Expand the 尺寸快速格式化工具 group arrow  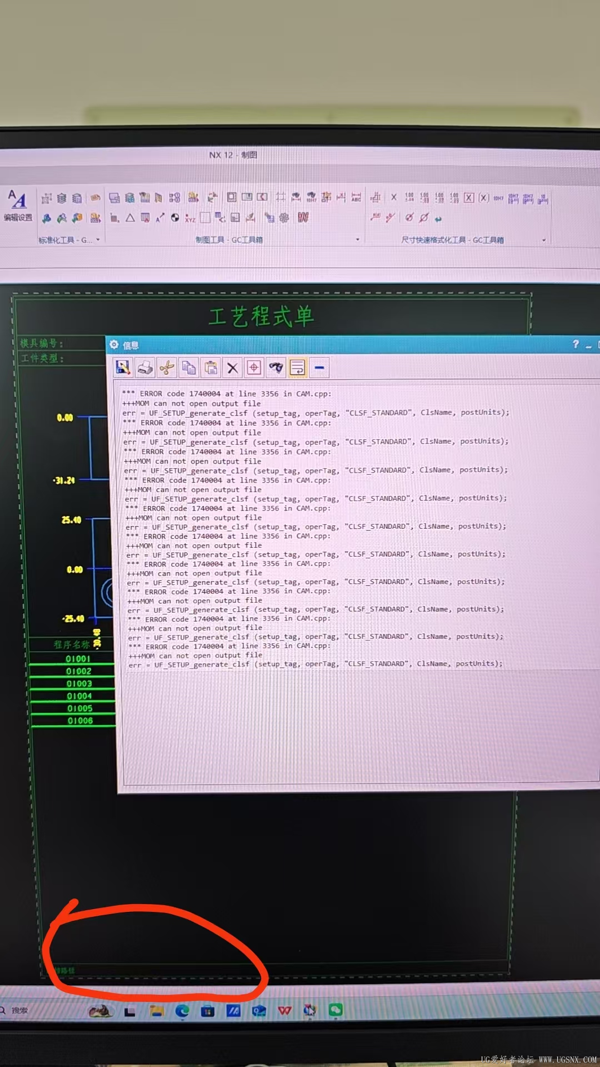tap(544, 240)
